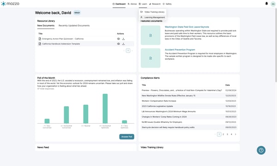The height and width of the screenshot is (166, 277).
Task: Click the Very Optimistic poll bar
Action: [124, 122]
